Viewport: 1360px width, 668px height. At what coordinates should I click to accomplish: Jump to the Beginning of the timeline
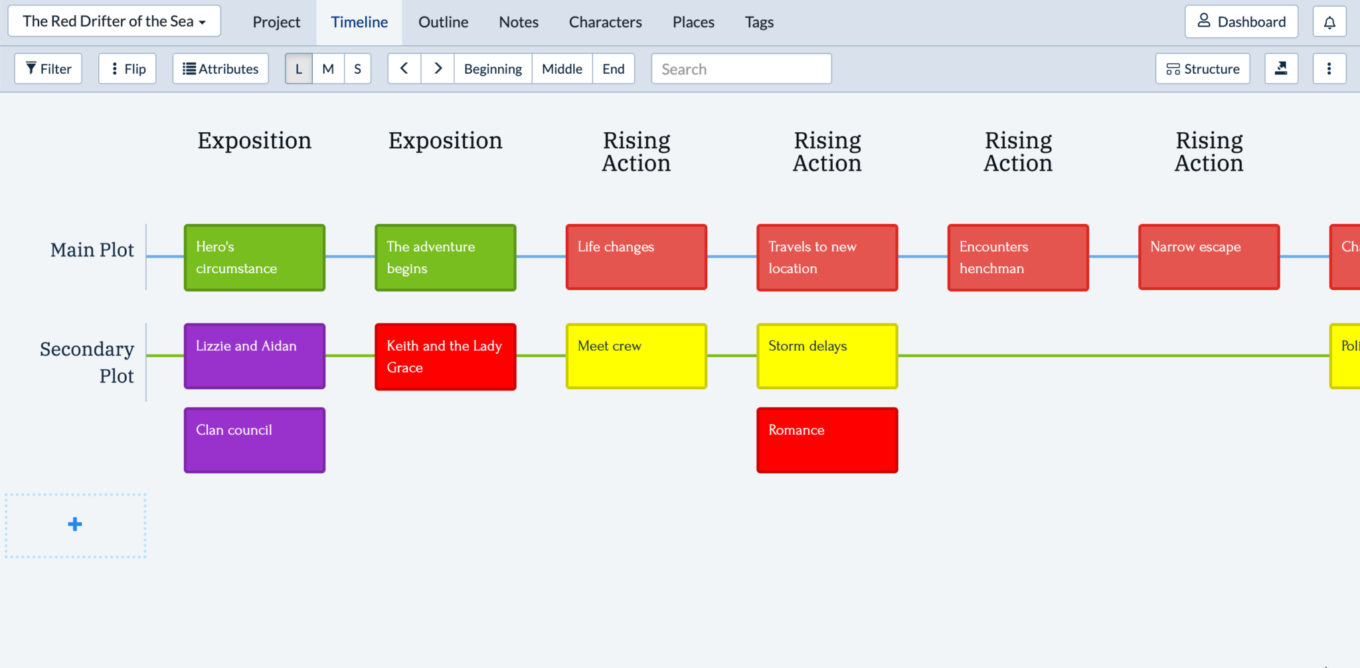tap(493, 68)
